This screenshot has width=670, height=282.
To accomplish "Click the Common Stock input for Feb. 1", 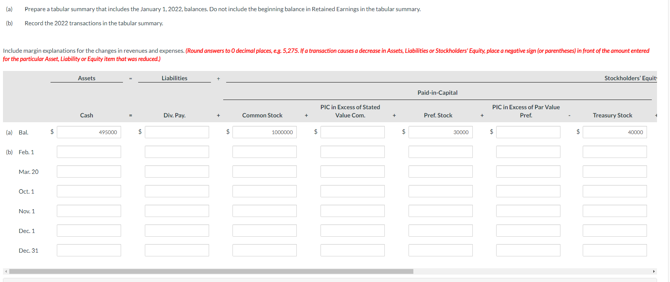I will tap(264, 152).
